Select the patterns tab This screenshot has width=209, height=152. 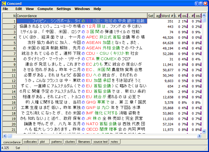point(57,142)
